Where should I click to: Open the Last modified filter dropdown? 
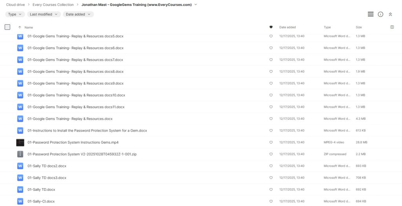coord(44,14)
